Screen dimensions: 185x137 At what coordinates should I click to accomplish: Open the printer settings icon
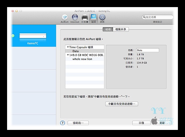(85, 19)
